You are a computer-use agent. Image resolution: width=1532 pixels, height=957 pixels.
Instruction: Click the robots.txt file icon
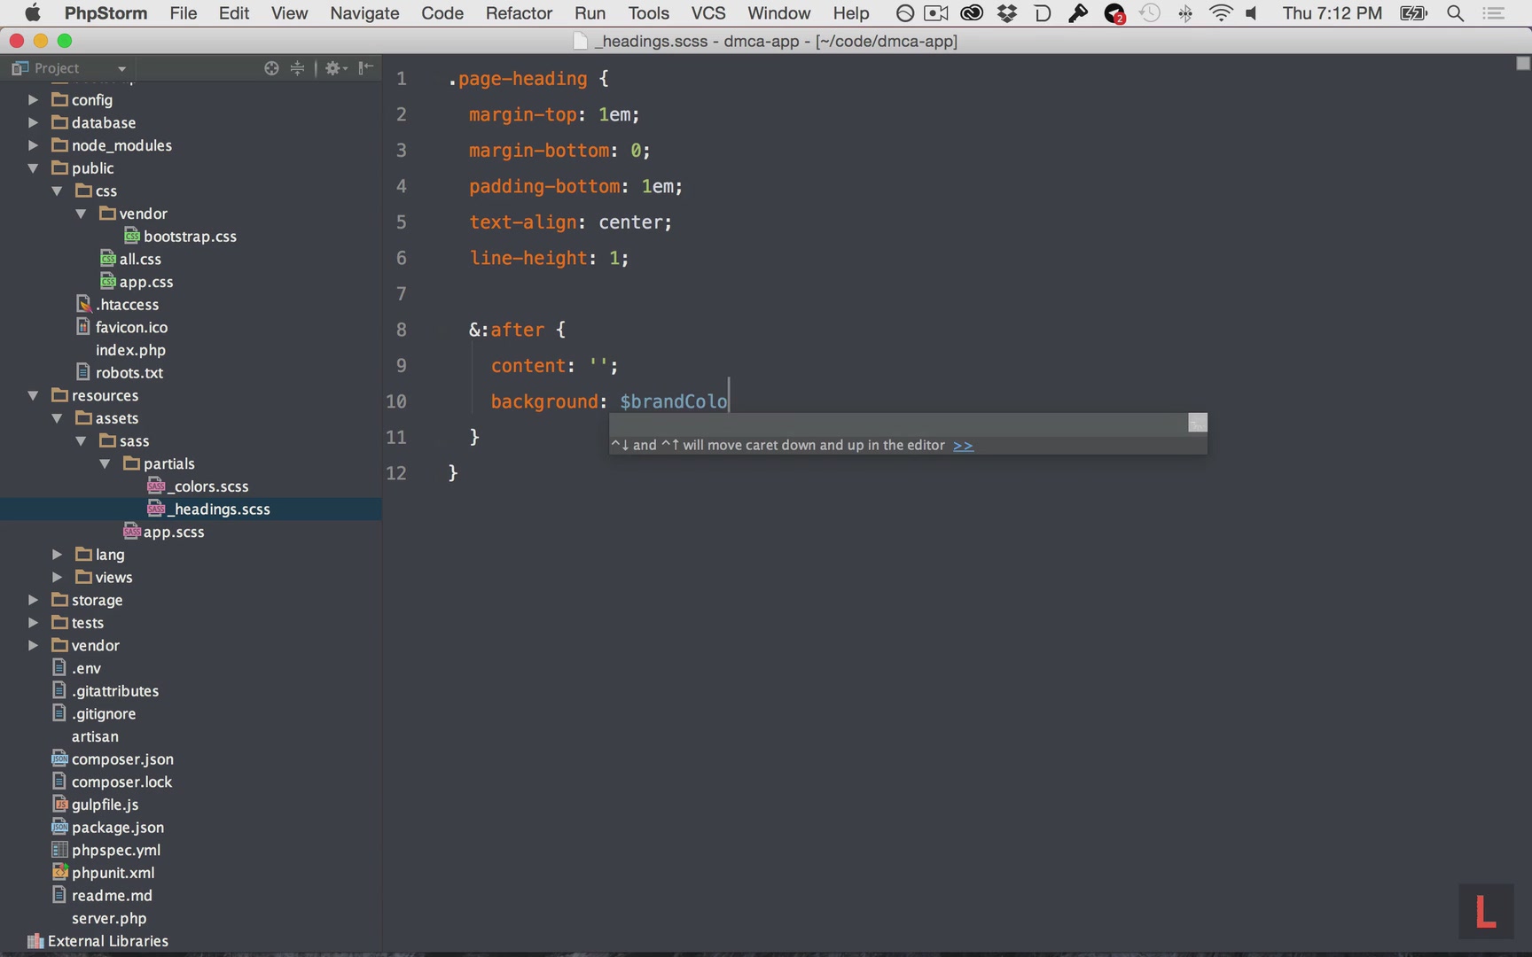[83, 372]
